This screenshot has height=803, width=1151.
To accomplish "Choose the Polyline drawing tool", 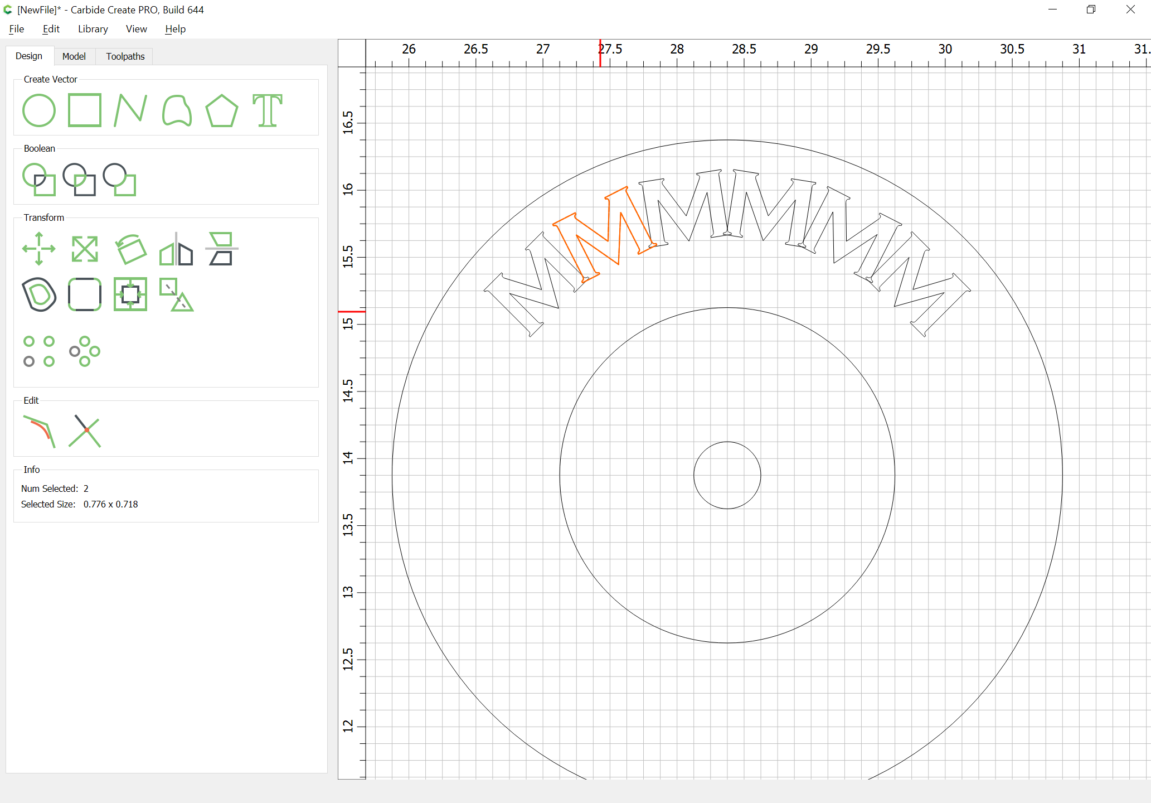I will [130, 110].
